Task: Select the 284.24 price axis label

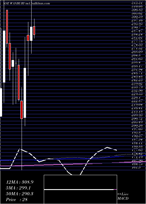Action: pos(137,34)
